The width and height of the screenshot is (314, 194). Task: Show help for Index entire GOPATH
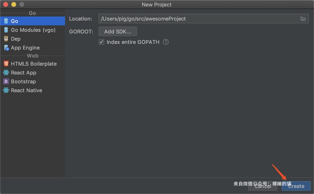pos(166,42)
